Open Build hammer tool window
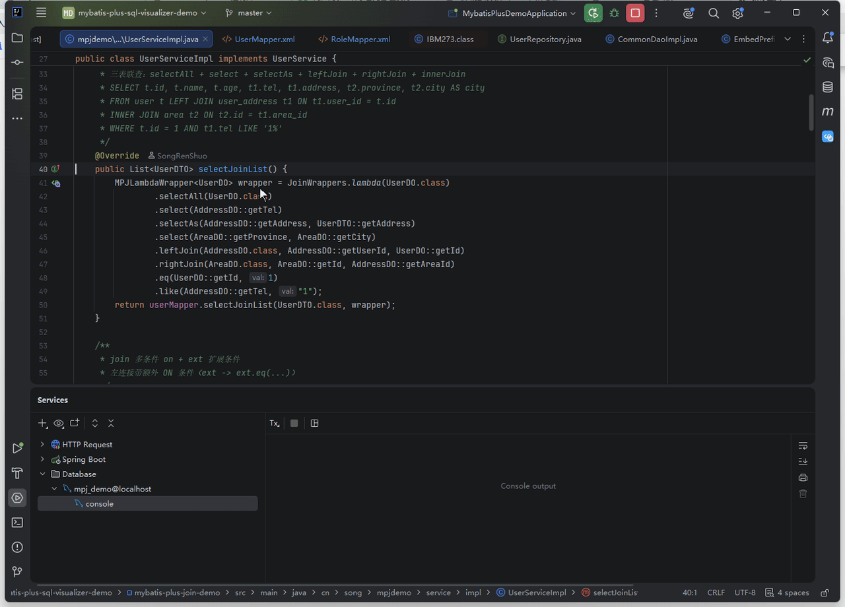 pyautogui.click(x=17, y=473)
